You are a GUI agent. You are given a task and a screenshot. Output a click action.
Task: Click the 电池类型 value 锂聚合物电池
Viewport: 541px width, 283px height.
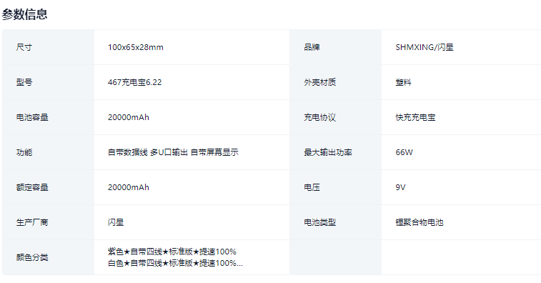point(420,222)
